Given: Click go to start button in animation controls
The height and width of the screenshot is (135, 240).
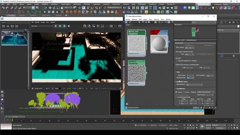Looking at the screenshot, I should pyautogui.click(x=184, y=125).
